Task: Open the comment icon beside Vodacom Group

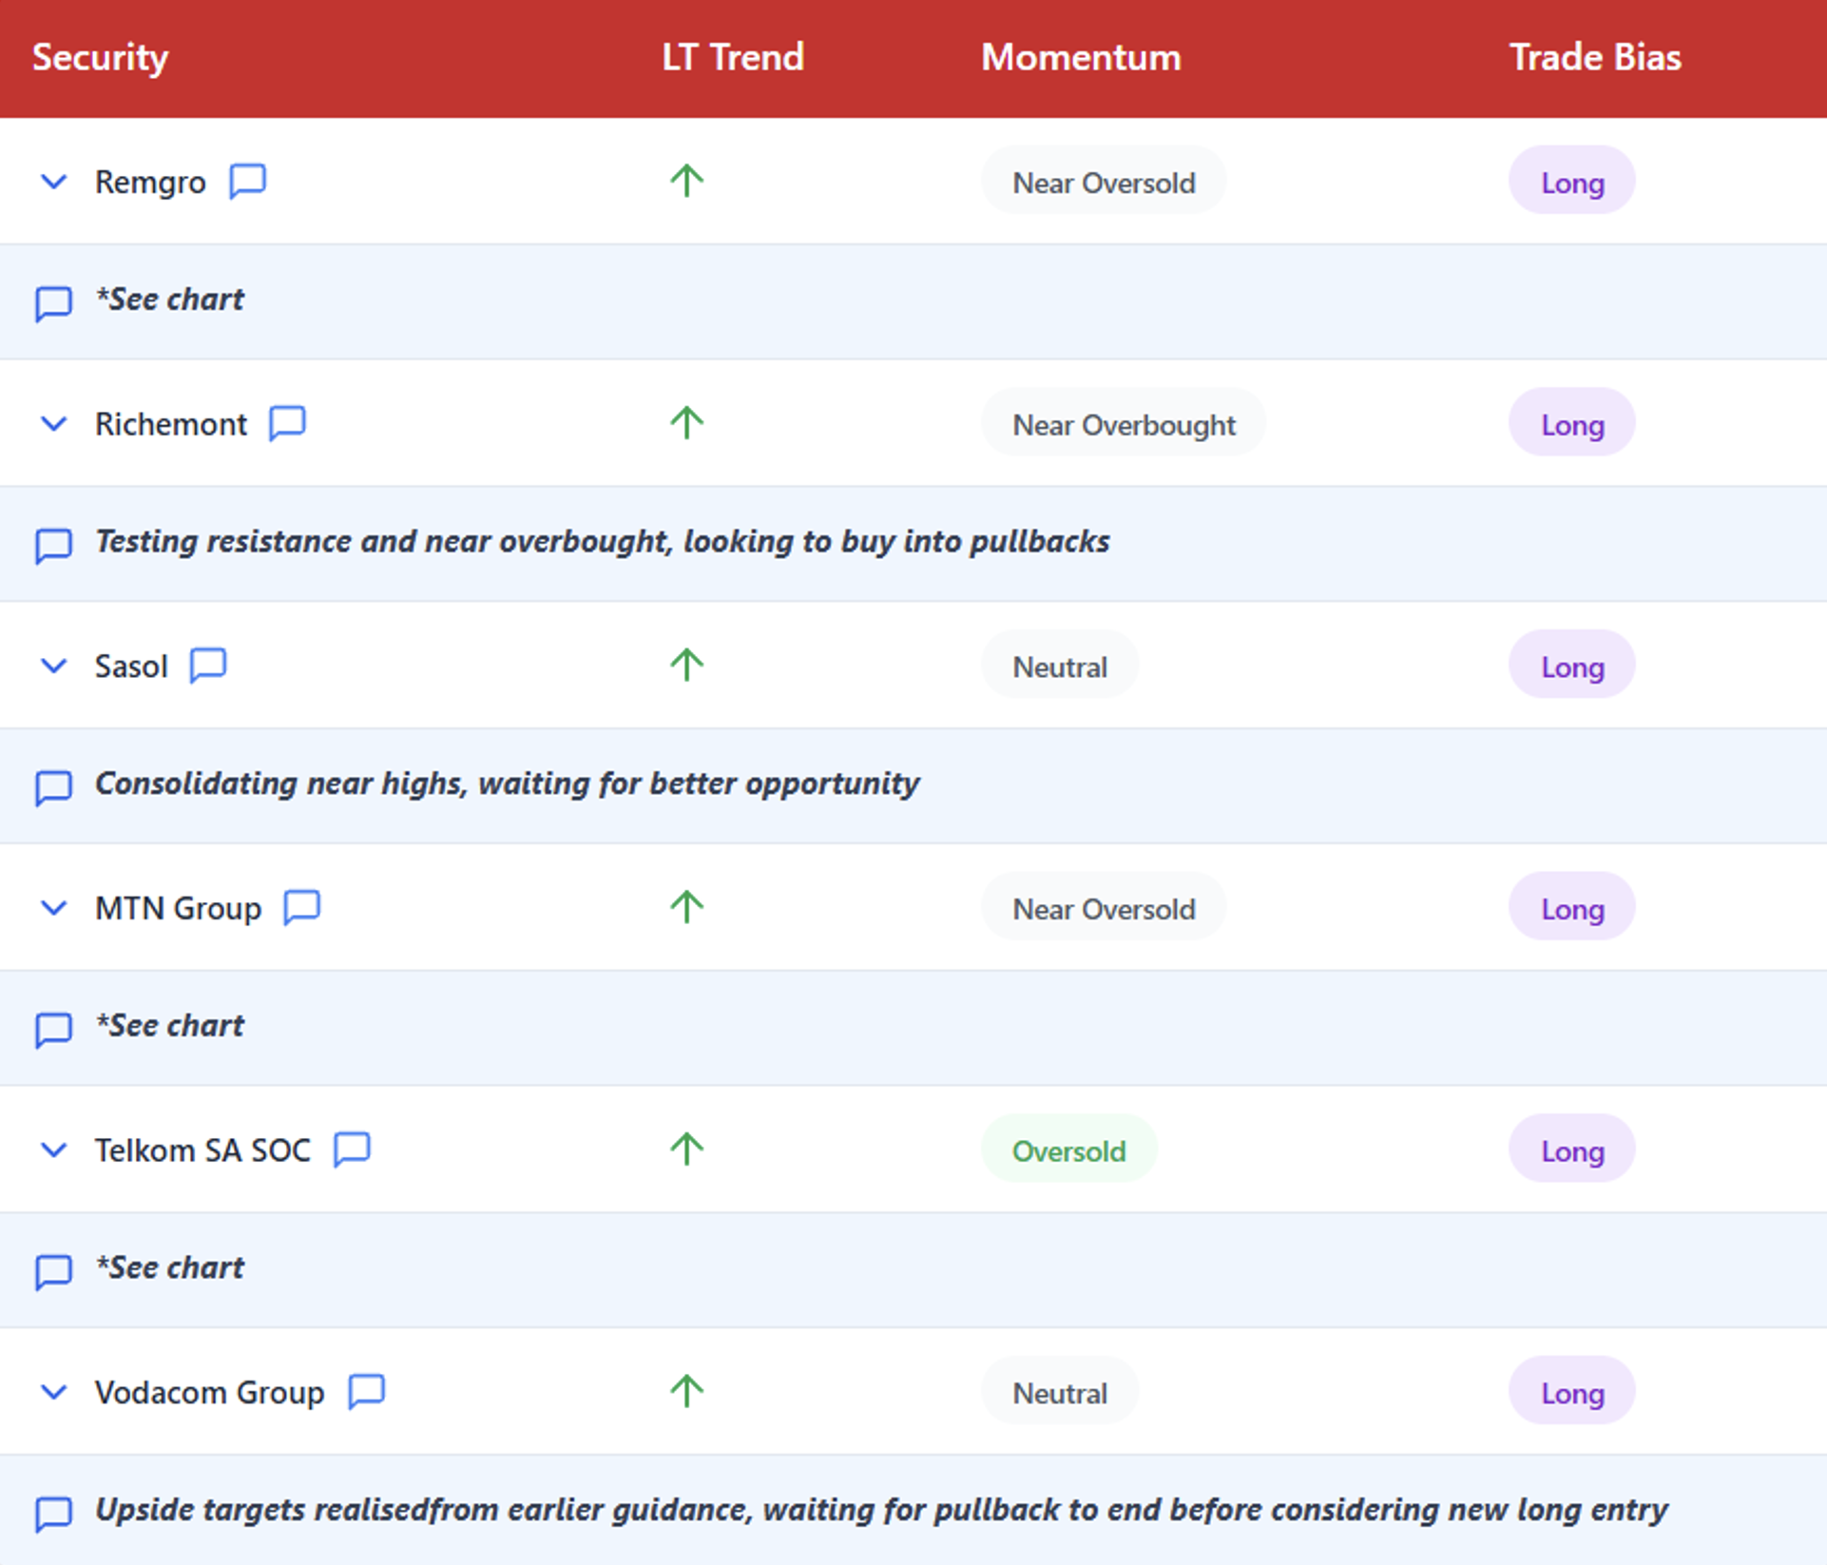Action: pos(366,1392)
